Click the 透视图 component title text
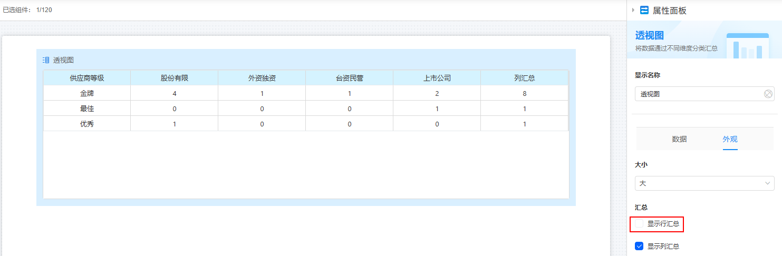Viewport: 782px width, 256px height. pos(63,60)
